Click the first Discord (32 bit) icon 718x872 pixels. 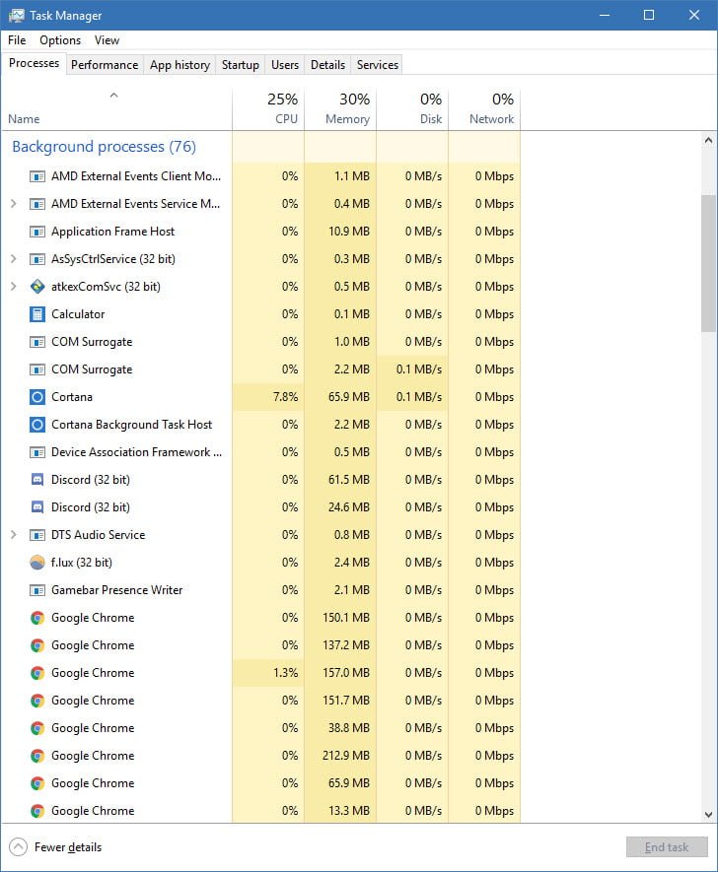37,480
